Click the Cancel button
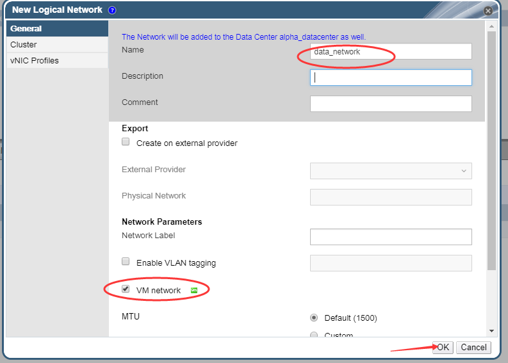The image size is (508, 363). point(473,347)
